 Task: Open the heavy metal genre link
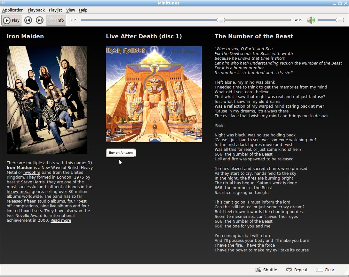[x=19, y=192]
